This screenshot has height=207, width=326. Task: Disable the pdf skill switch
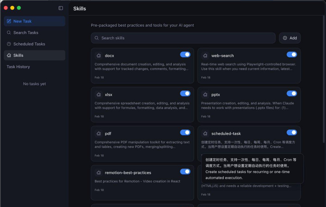tap(185, 132)
